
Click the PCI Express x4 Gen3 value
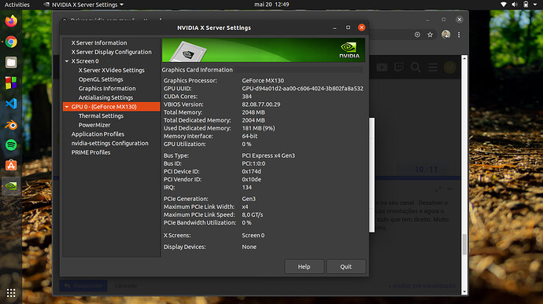(x=268, y=156)
